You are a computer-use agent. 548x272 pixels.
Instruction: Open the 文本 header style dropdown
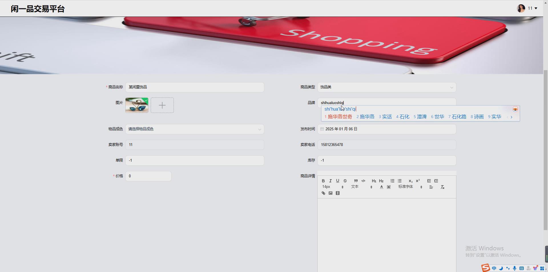[362, 187]
